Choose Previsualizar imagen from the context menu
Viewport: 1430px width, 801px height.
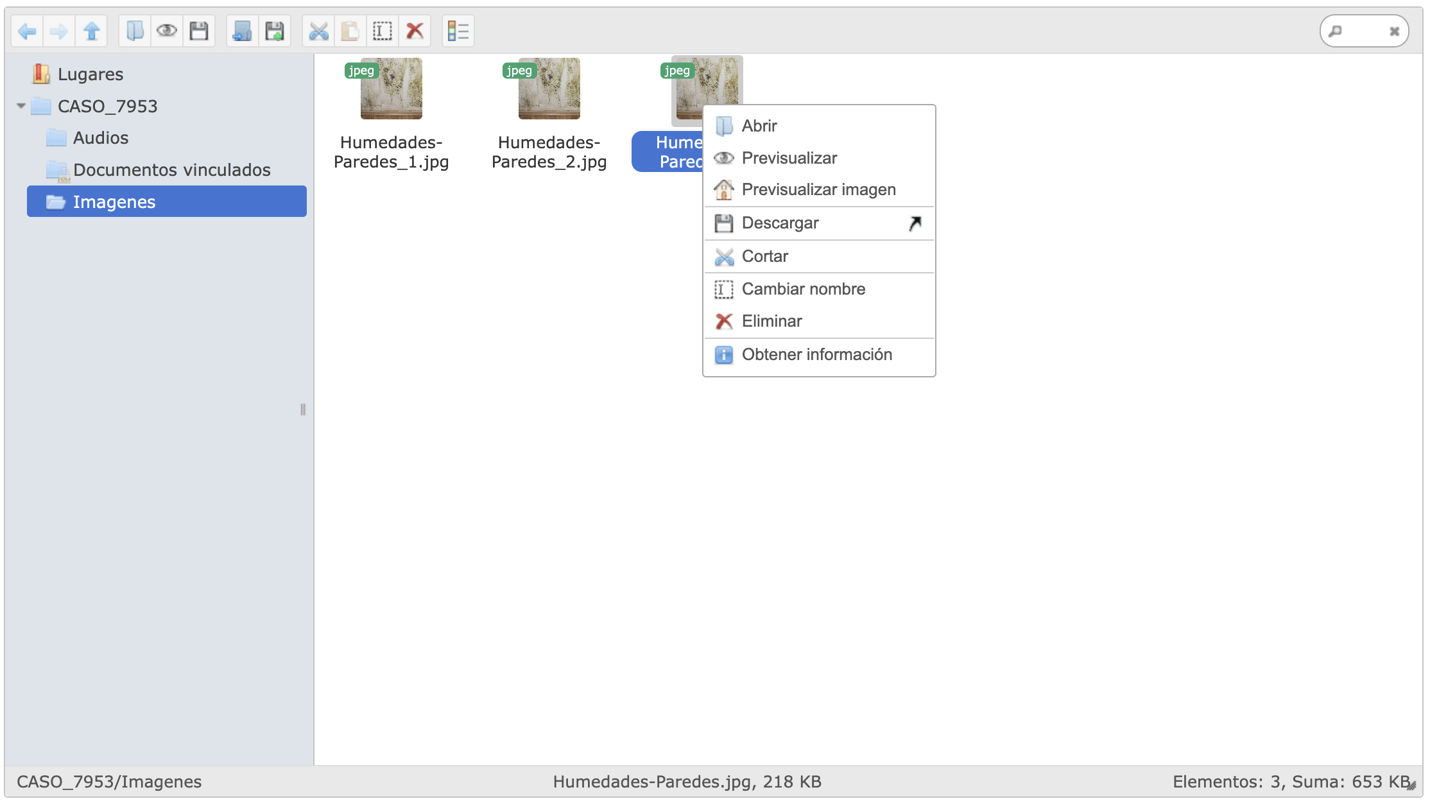tap(819, 190)
